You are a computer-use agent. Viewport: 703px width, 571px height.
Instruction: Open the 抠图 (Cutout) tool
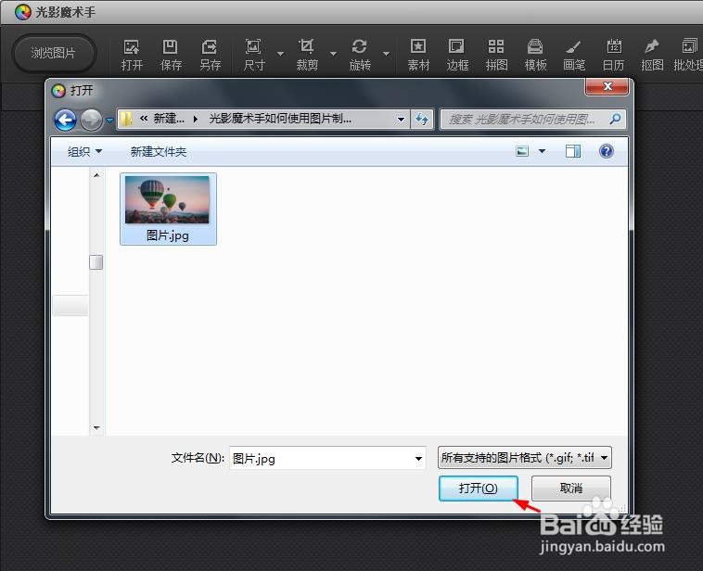tap(652, 55)
